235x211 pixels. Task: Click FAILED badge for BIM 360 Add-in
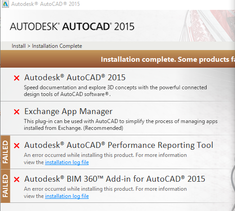(x=5, y=186)
